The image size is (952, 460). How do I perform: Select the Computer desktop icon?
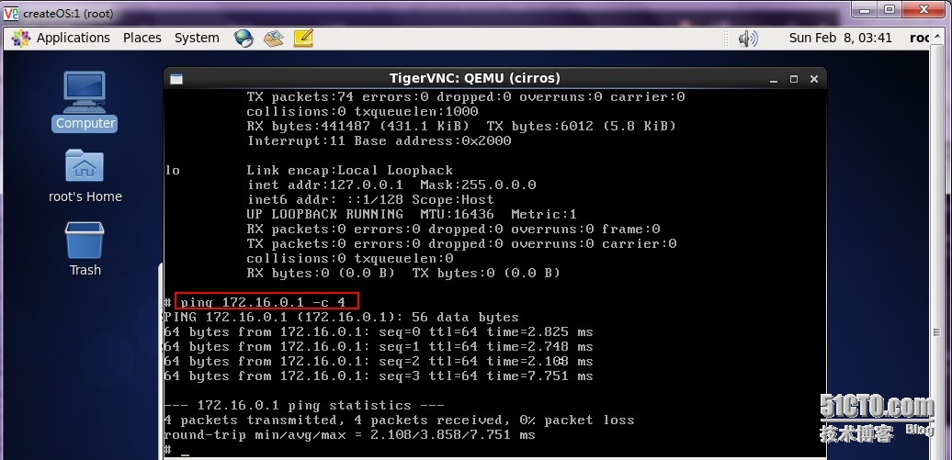pos(85,101)
